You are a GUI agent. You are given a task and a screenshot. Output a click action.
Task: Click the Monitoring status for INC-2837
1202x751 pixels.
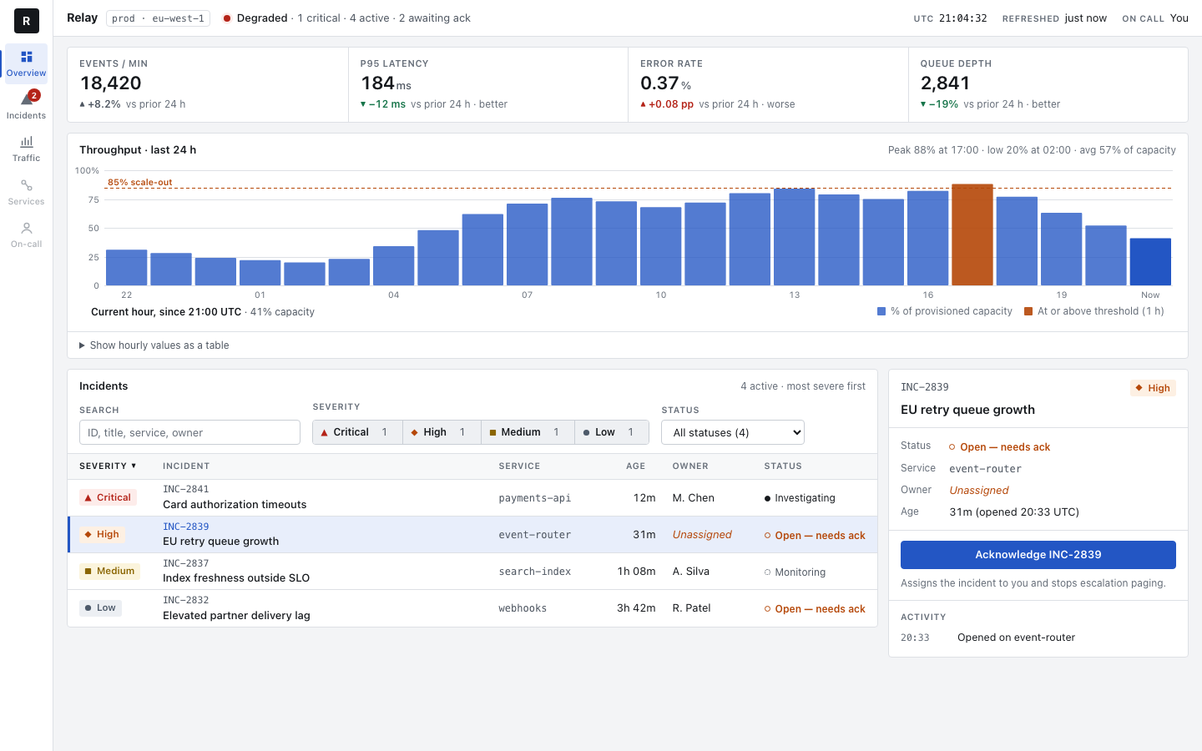pyautogui.click(x=795, y=572)
